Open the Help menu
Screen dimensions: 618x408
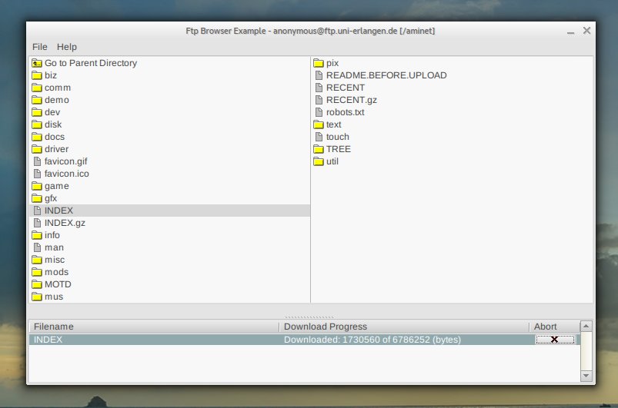67,47
